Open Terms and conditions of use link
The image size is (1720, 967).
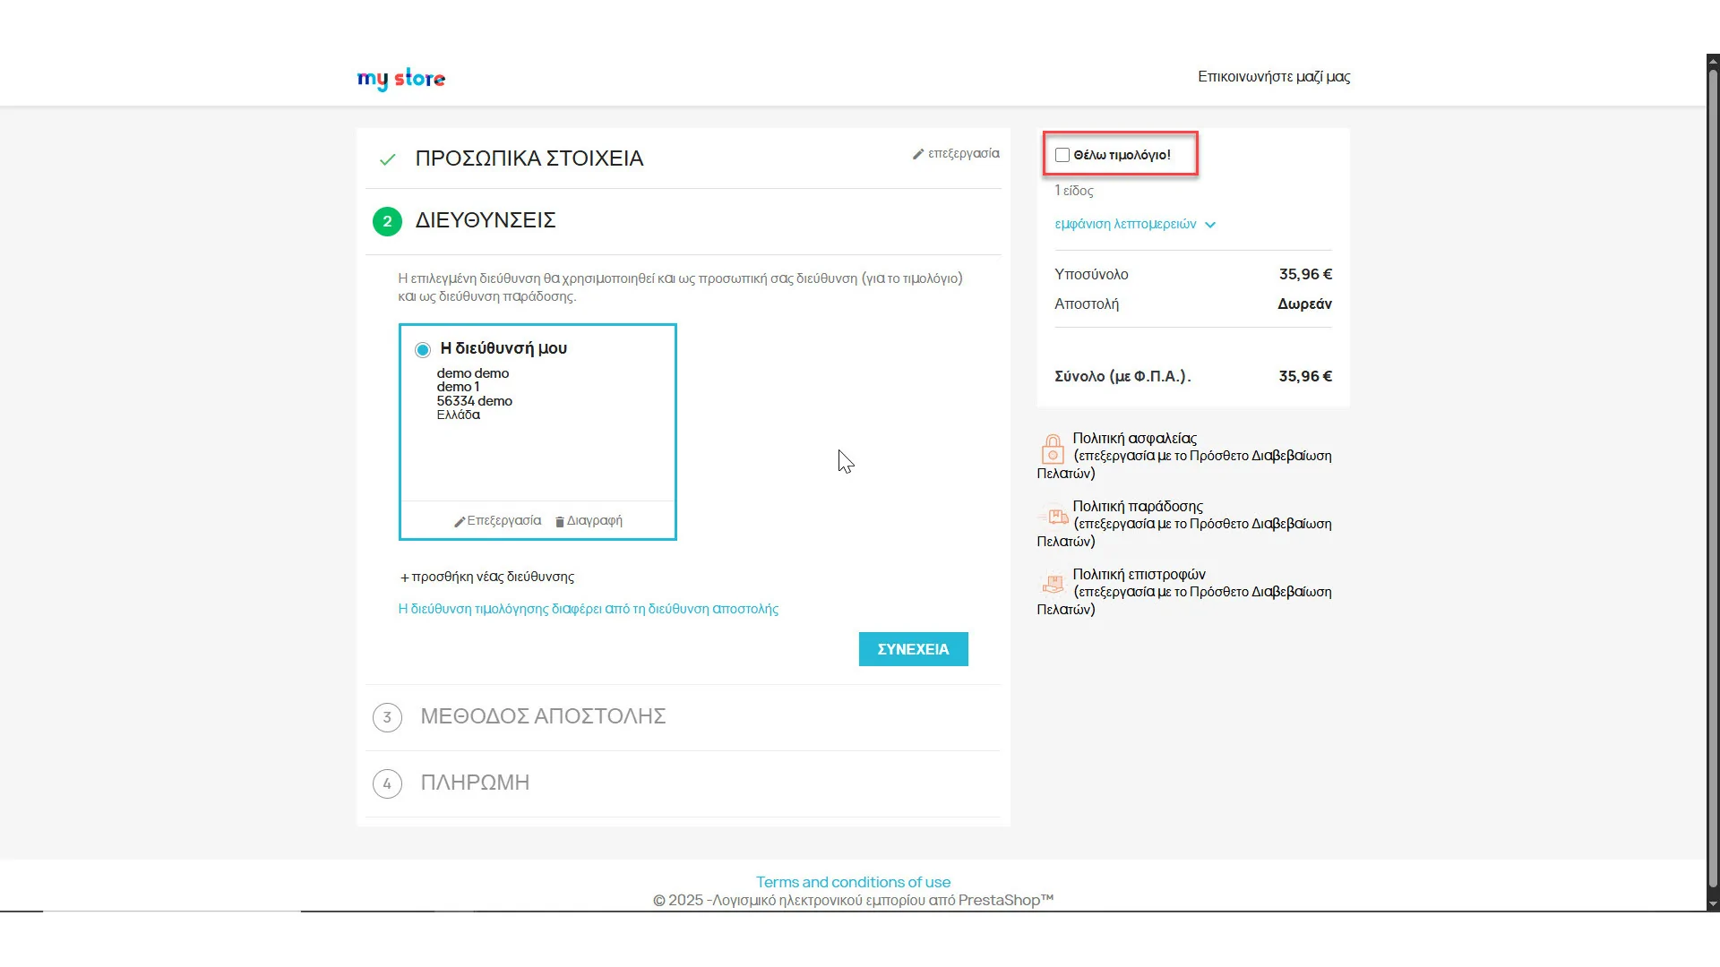point(853,882)
